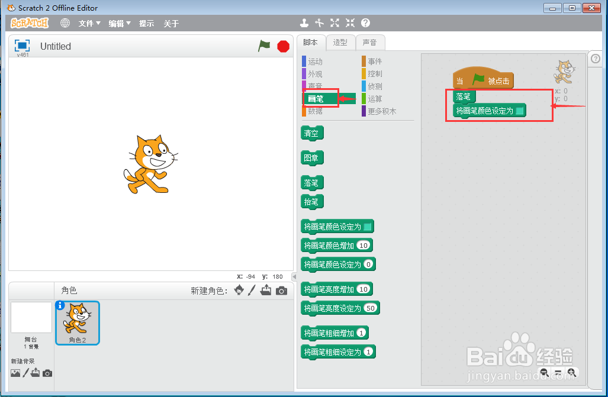Open the 编辑 menu
Viewport: 608px width, 397px height.
coord(120,24)
